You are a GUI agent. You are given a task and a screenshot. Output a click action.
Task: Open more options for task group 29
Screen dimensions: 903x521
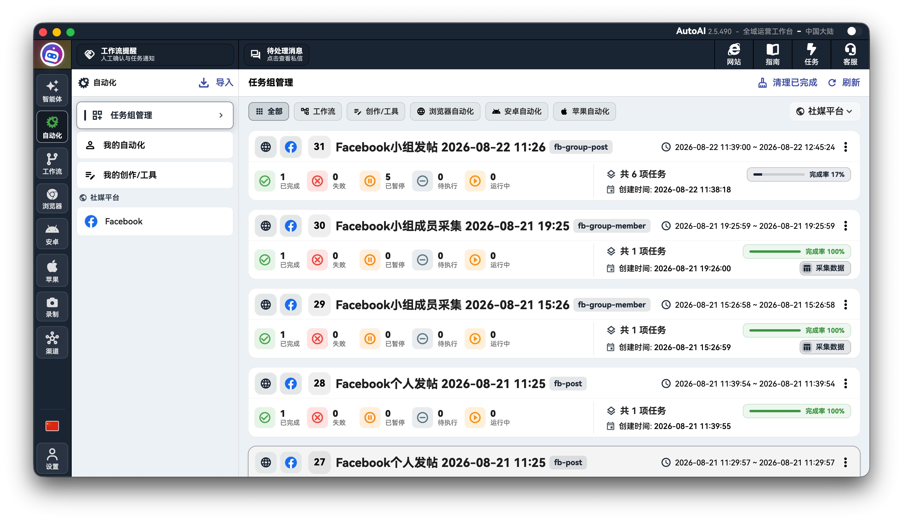coord(845,304)
